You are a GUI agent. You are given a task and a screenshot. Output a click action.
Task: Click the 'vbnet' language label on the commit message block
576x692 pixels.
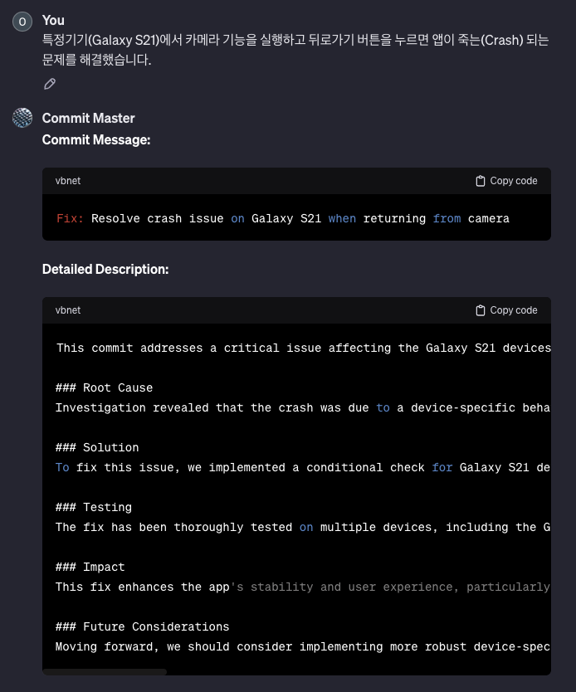tap(68, 181)
